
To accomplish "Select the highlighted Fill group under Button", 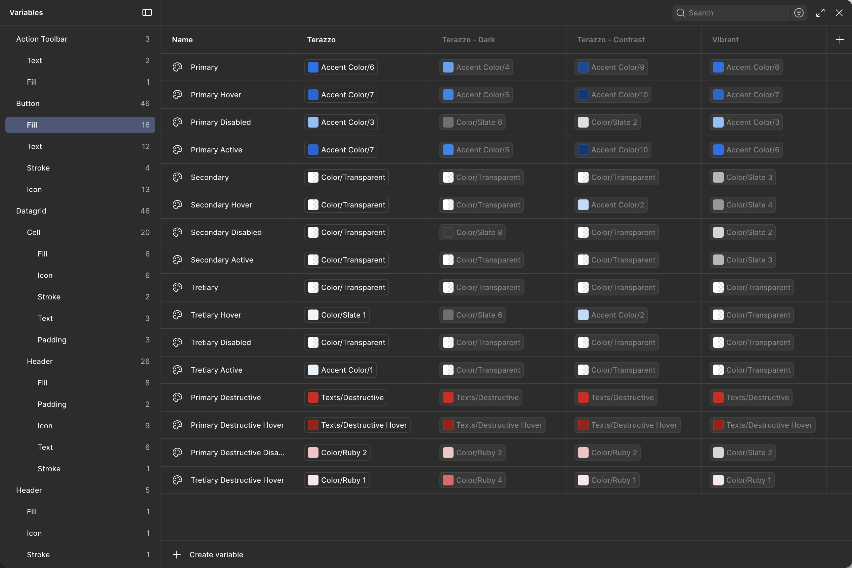I will pyautogui.click(x=80, y=125).
